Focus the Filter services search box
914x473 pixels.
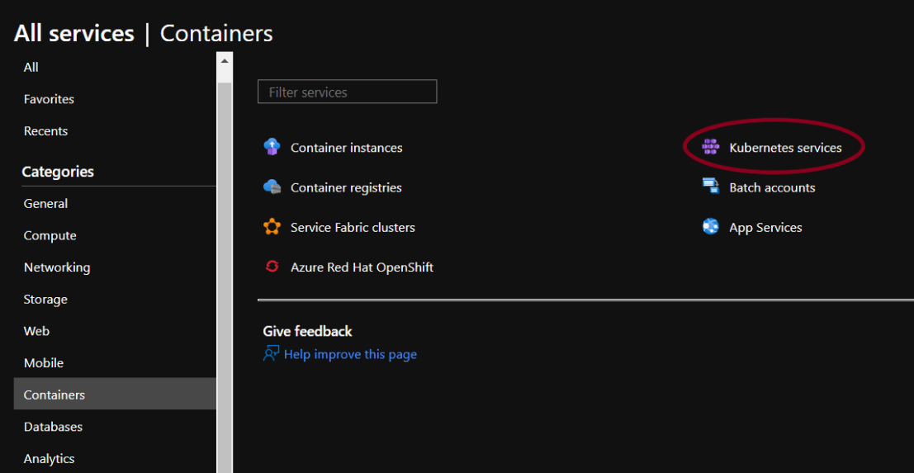(347, 92)
